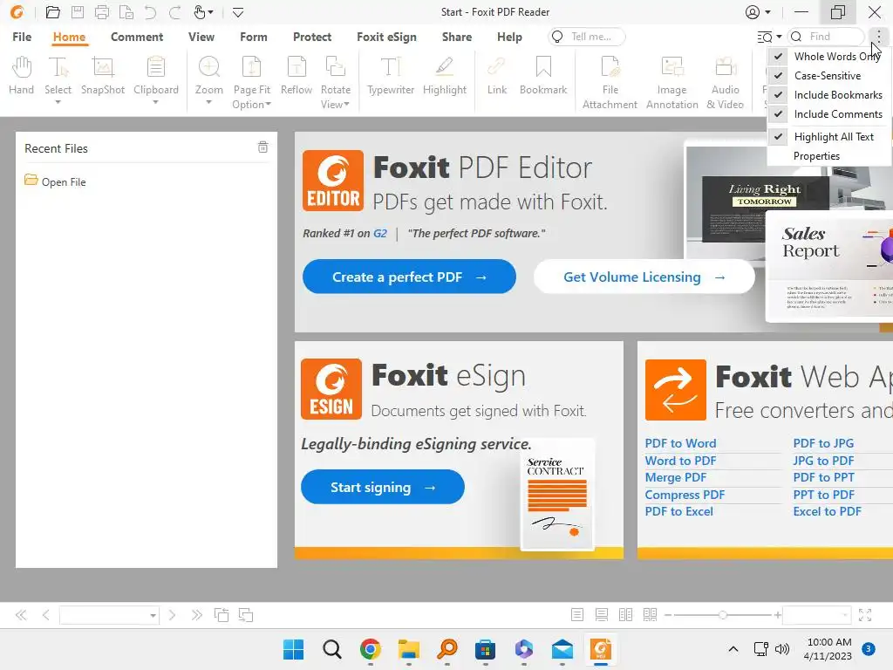Click the zoom slider handle in status bar
This screenshot has width=893, height=670.
click(722, 615)
